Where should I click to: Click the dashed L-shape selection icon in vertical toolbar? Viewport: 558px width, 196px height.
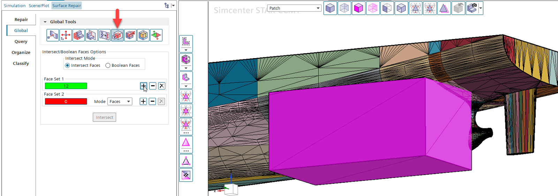coord(186,42)
